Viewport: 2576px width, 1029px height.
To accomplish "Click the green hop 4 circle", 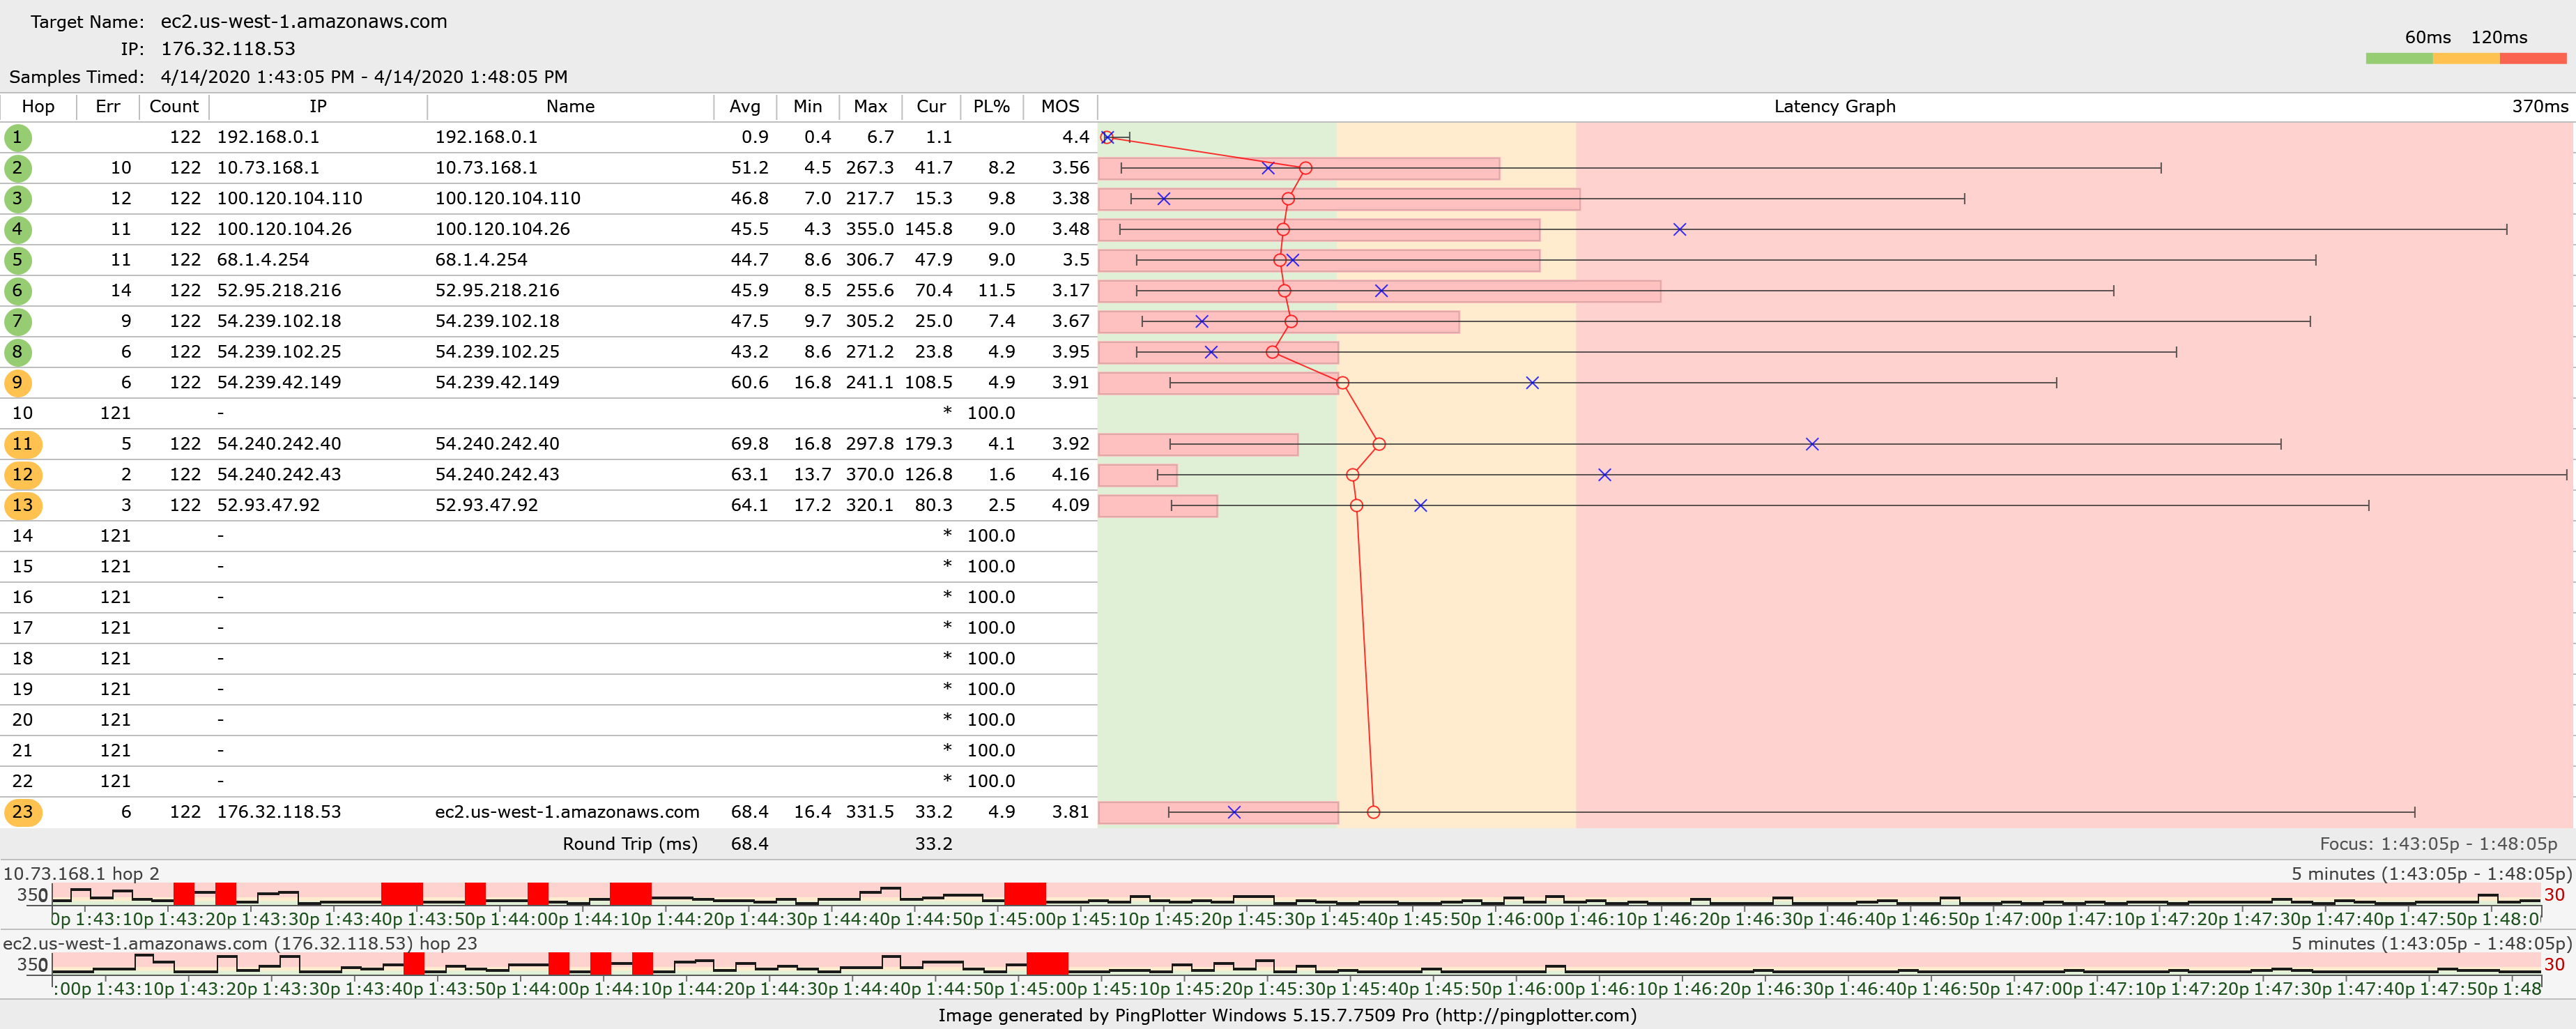I will (17, 229).
